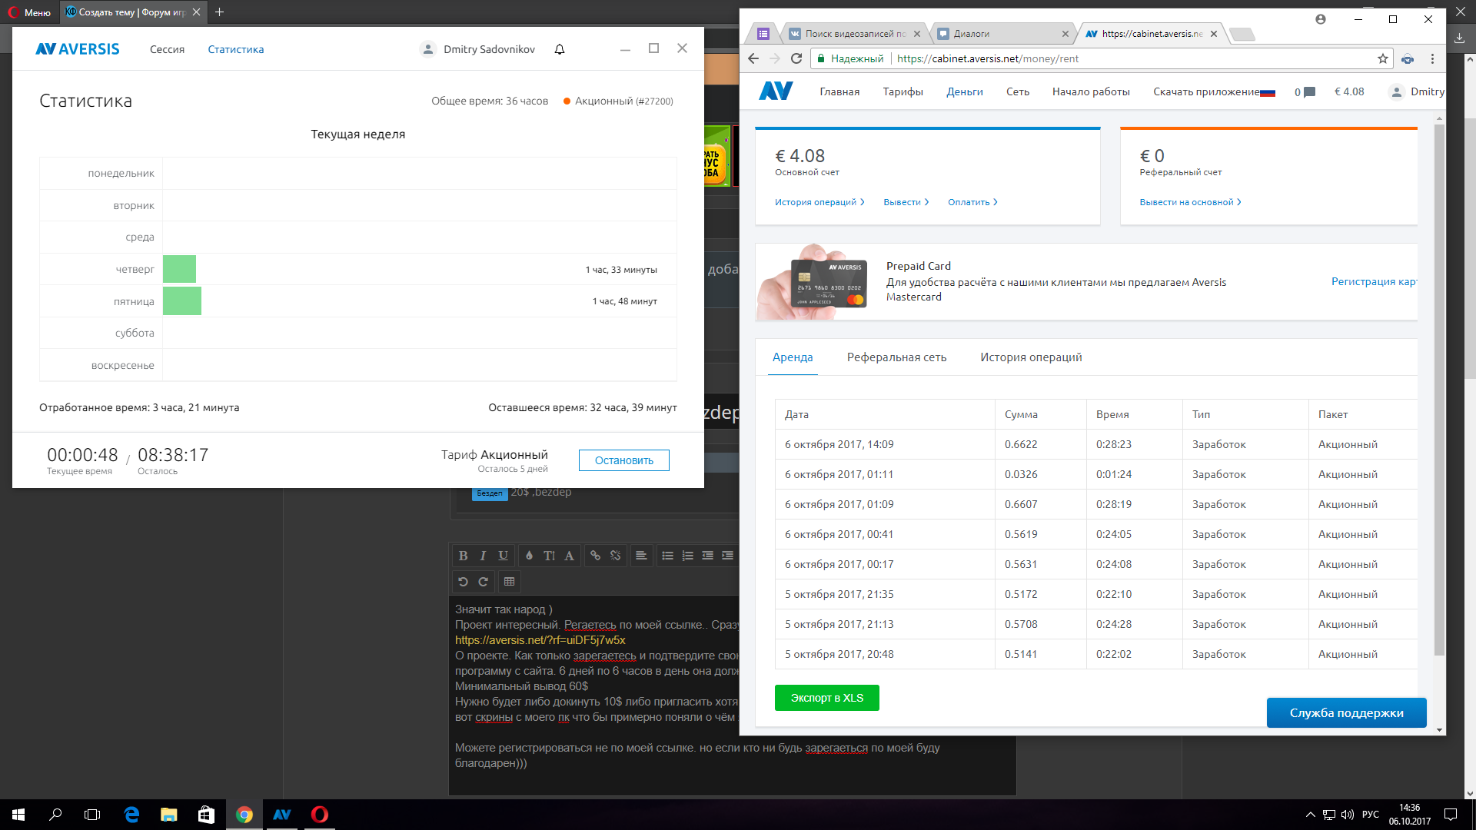Screen dimensions: 1476x830
Task: Open text alignment tool in editor
Action: (x=641, y=556)
